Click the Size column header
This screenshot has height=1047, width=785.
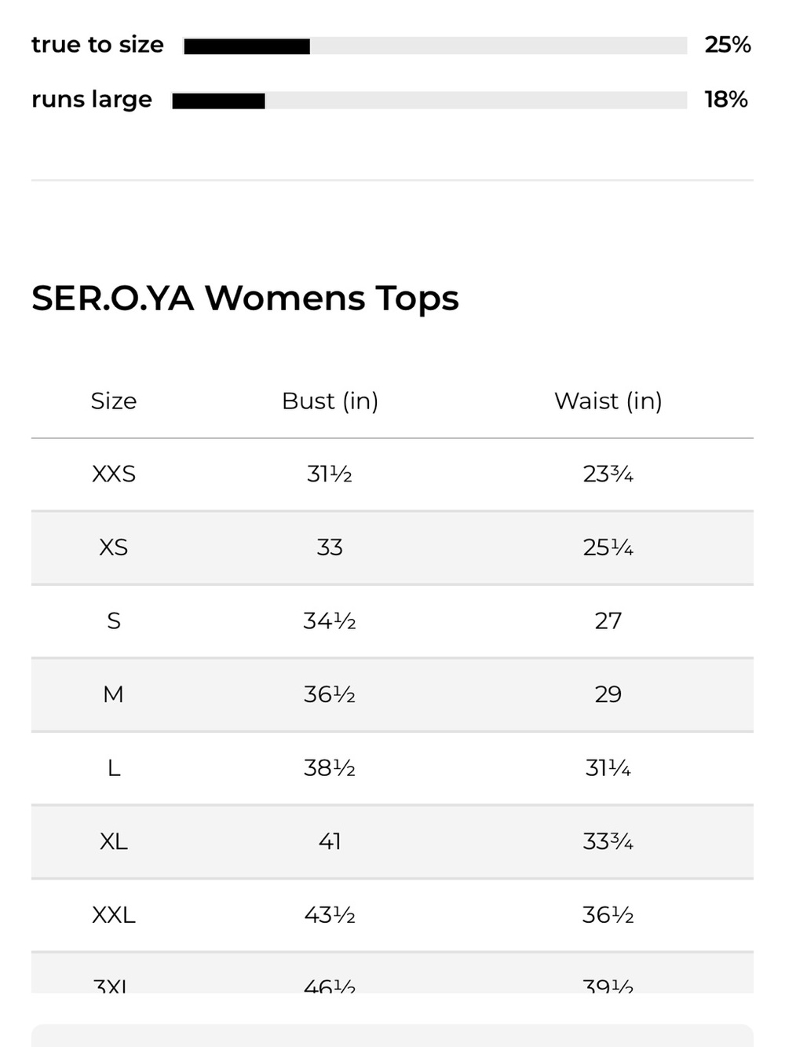[x=114, y=401]
